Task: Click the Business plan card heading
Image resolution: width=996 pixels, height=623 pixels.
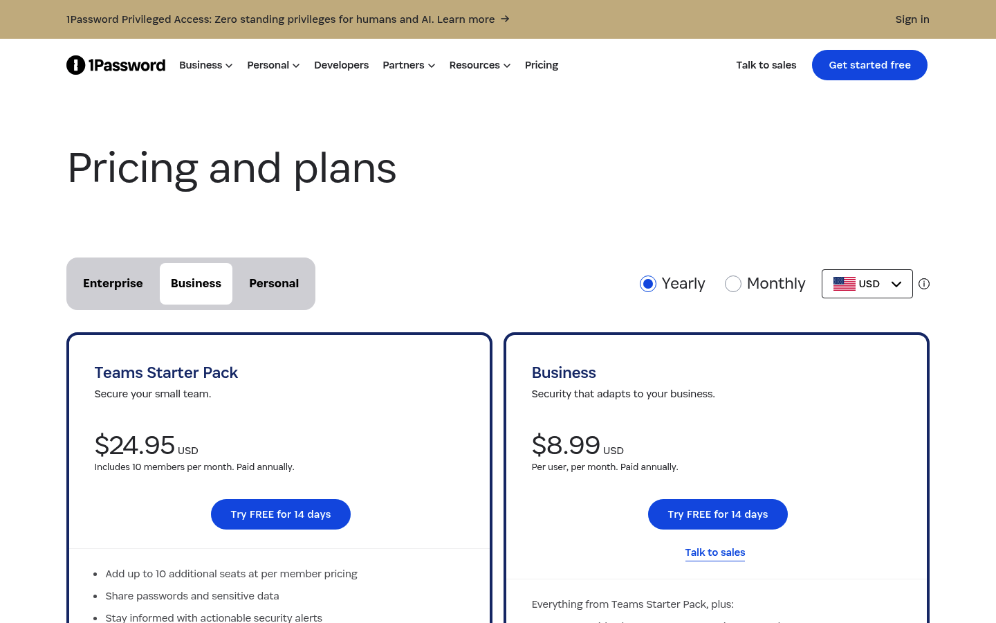Action: point(564,372)
